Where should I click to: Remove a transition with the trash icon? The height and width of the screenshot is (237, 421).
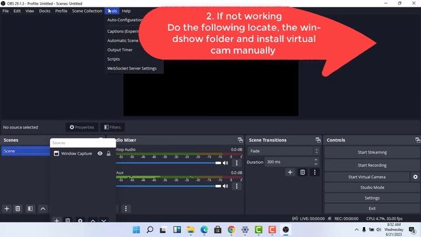tap(303, 172)
